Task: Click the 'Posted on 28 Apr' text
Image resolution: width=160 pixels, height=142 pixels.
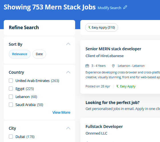Action: 98,86
